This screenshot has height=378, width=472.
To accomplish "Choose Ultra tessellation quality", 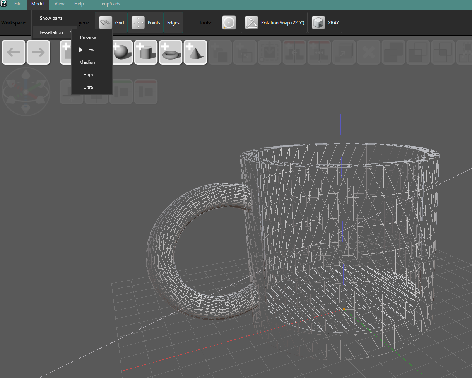I will (x=88, y=87).
